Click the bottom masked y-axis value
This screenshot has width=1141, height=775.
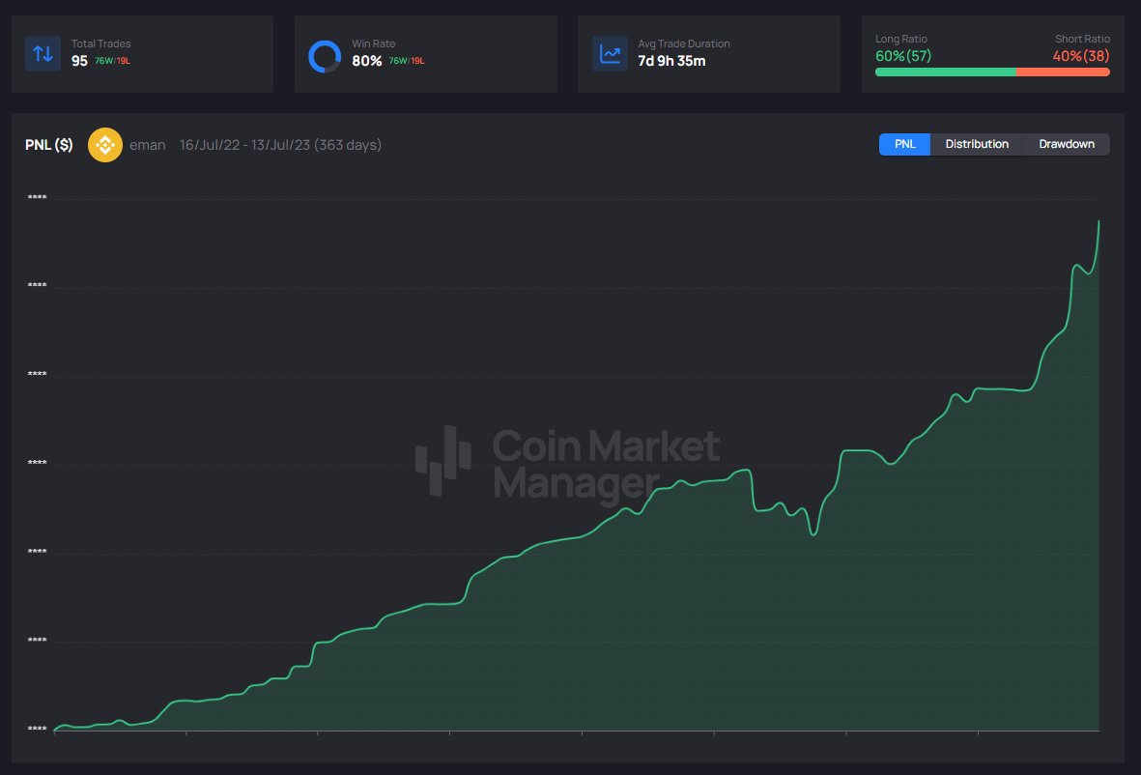pos(37,729)
